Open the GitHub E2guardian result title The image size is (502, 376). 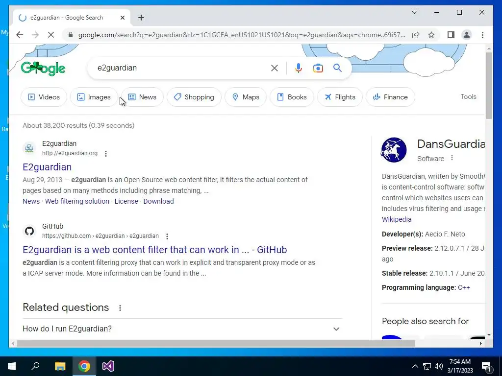point(154,250)
